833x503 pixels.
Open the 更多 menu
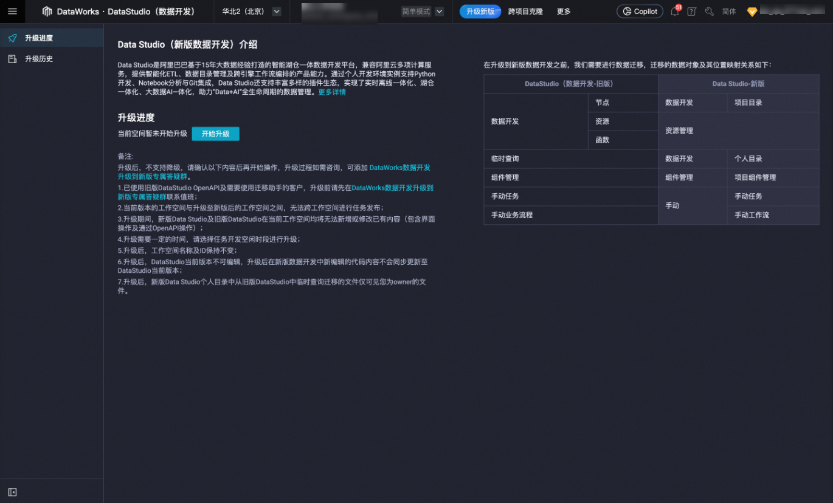tap(564, 11)
